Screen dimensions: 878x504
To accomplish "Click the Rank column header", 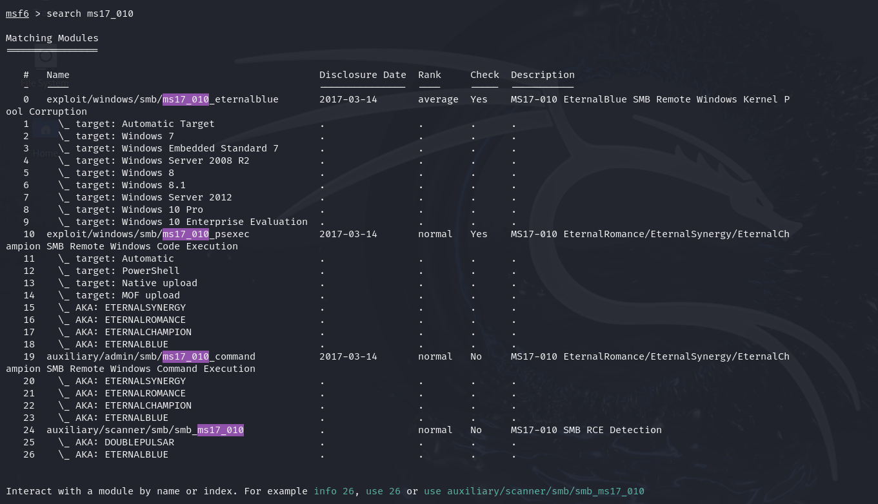I will pyautogui.click(x=429, y=75).
